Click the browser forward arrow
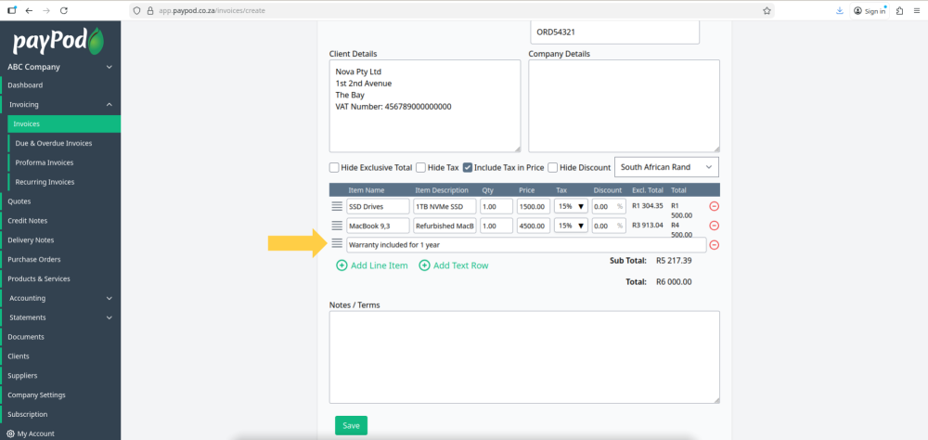The height and width of the screenshot is (440, 928). click(x=46, y=10)
